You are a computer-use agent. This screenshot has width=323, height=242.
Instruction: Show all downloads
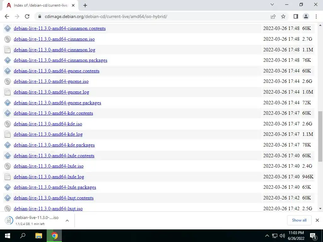pyautogui.click(x=299, y=220)
